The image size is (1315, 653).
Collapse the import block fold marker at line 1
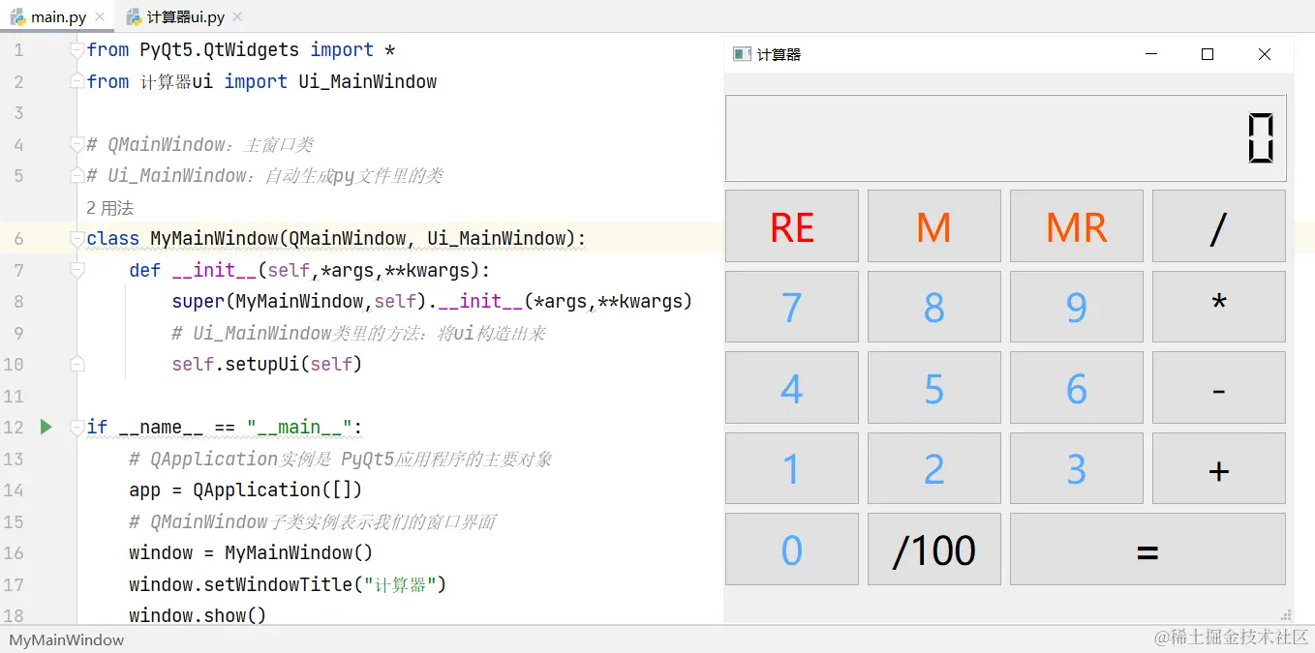(77, 50)
